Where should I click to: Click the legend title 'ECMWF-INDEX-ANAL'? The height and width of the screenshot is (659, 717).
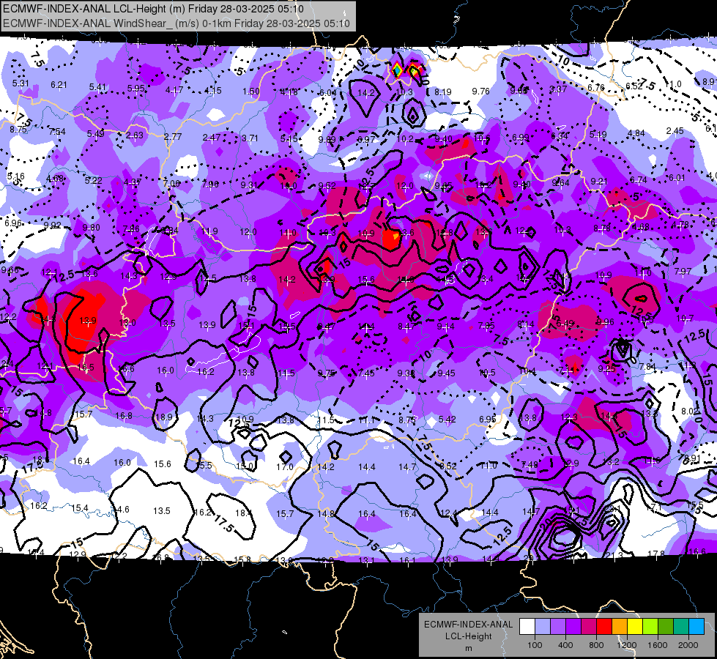click(468, 625)
